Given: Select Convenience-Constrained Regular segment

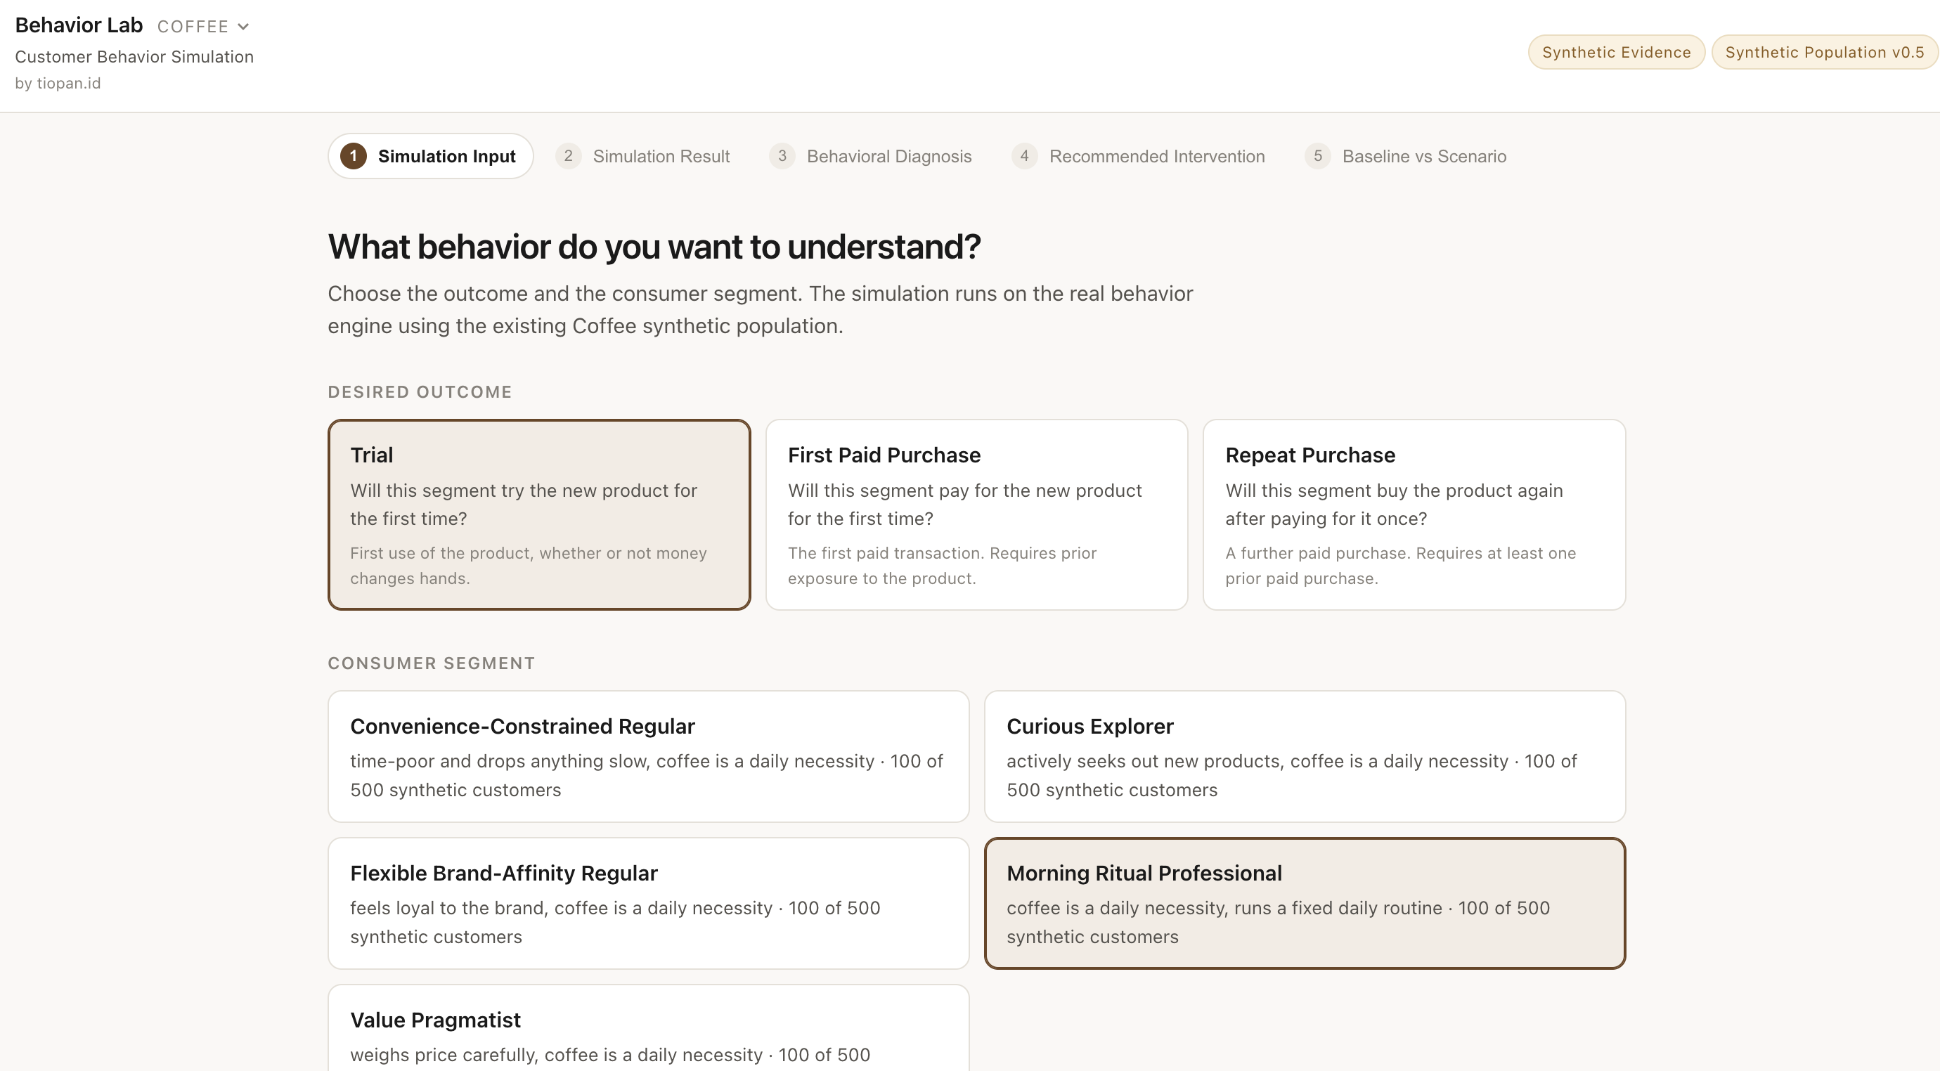Looking at the screenshot, I should coord(648,756).
